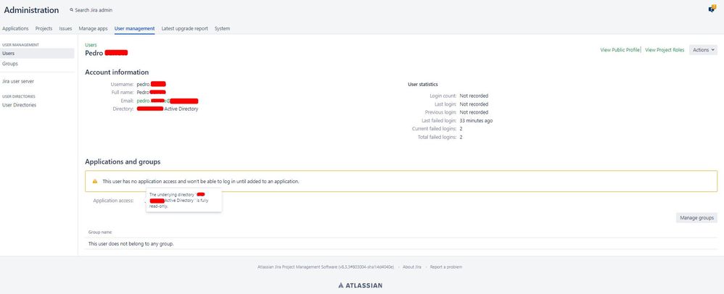Image resolution: width=724 pixels, height=294 pixels.
Task: Click the Group name column header
Action: 99,232
